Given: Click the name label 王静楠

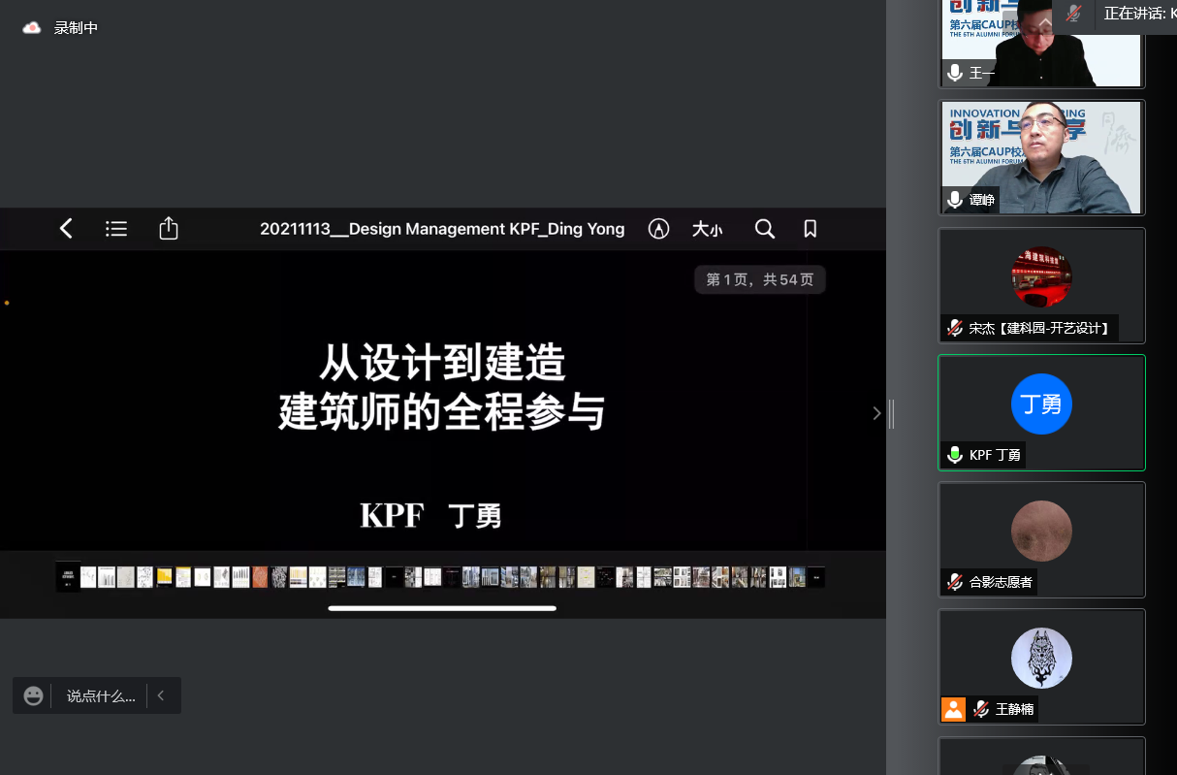Looking at the screenshot, I should pos(1014,709).
